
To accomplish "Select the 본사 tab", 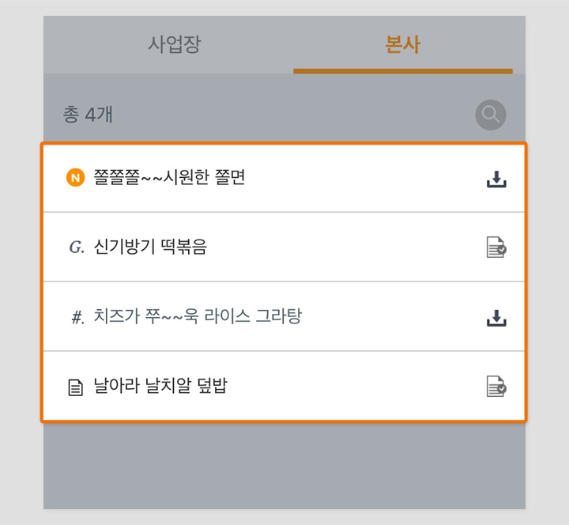I will click(x=403, y=44).
